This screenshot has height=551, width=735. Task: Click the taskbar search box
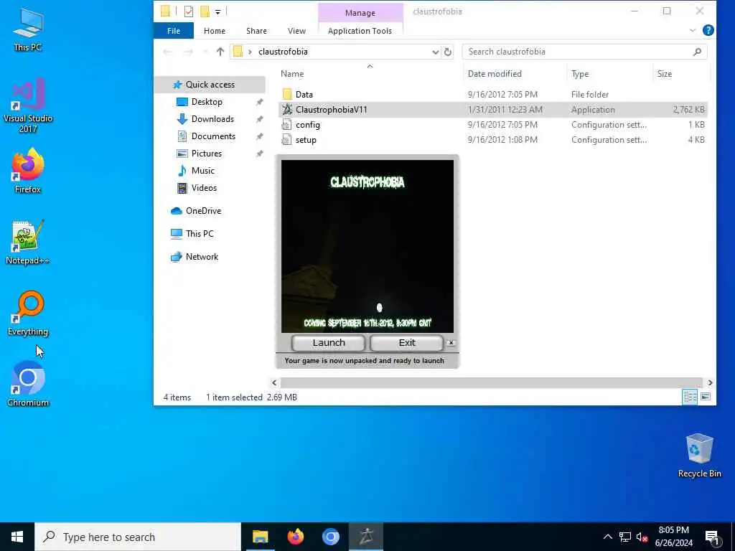click(x=138, y=537)
